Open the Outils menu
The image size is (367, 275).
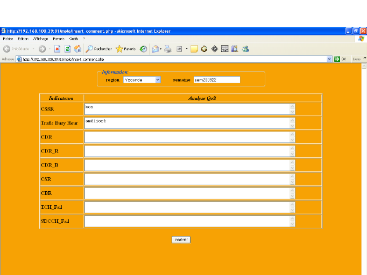click(x=74, y=39)
